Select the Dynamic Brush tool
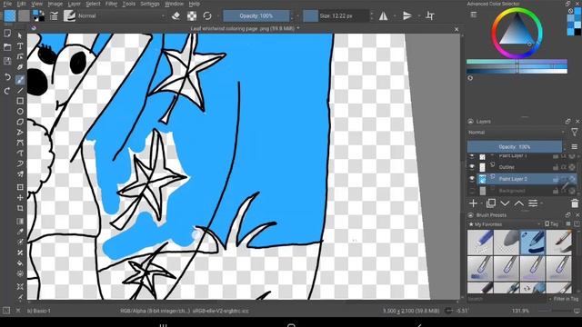The image size is (582, 327). pyautogui.click(x=20, y=163)
